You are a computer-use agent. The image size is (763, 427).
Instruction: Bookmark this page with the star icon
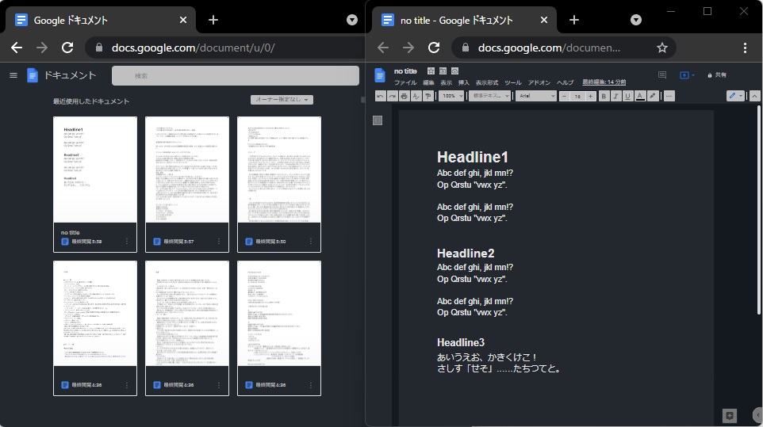coord(661,48)
